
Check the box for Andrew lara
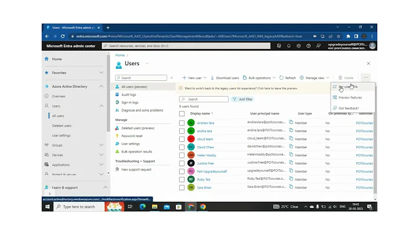[182, 123]
